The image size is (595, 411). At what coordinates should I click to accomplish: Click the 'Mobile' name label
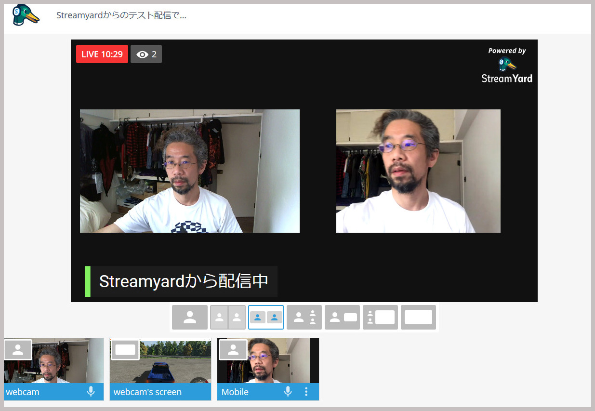tap(235, 392)
